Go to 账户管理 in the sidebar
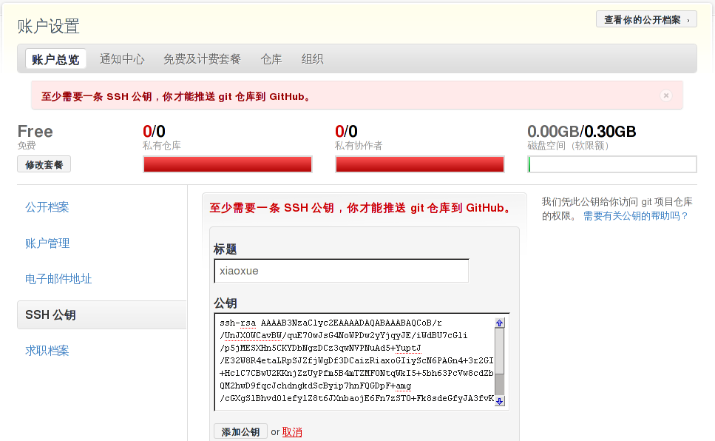The height and width of the screenshot is (441, 715). pos(47,243)
